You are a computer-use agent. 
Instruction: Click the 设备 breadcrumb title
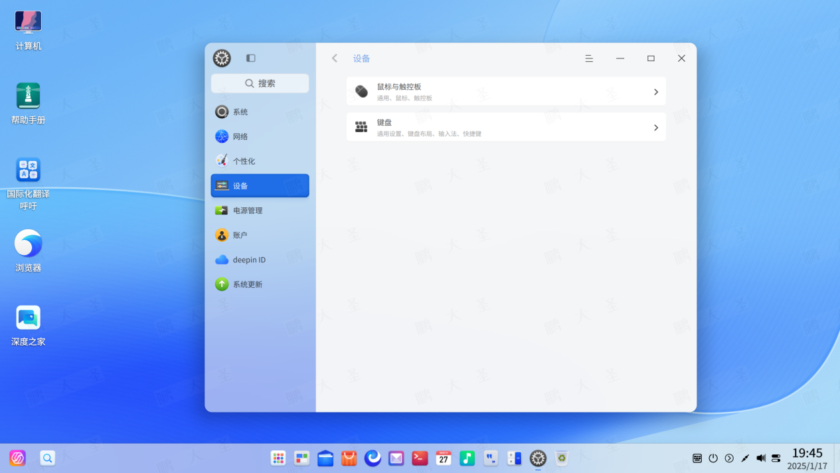pos(361,58)
